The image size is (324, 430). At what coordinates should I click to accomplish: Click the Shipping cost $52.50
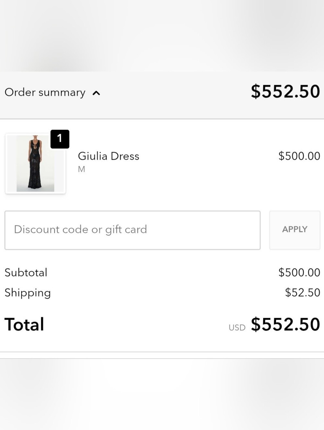303,293
